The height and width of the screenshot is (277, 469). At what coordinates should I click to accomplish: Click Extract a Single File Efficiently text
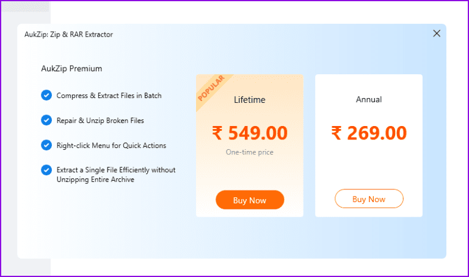pos(116,170)
